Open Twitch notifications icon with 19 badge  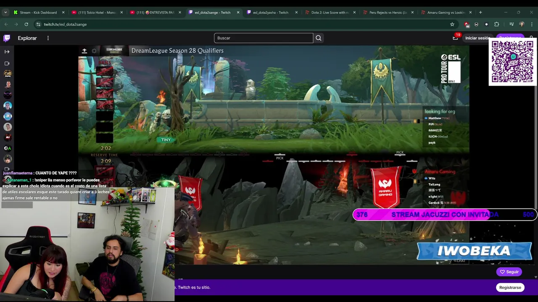pos(456,38)
